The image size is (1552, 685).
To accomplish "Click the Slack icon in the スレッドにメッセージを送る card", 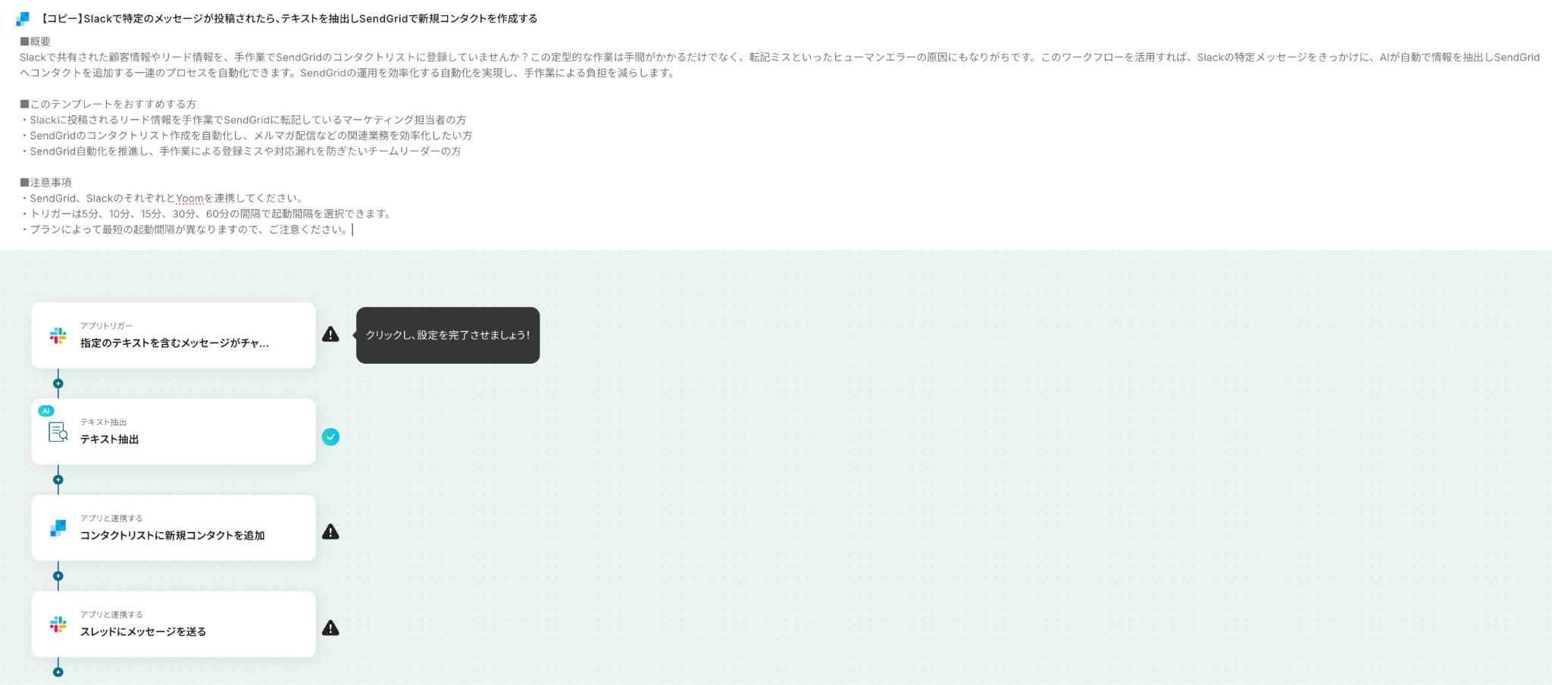I will (58, 624).
